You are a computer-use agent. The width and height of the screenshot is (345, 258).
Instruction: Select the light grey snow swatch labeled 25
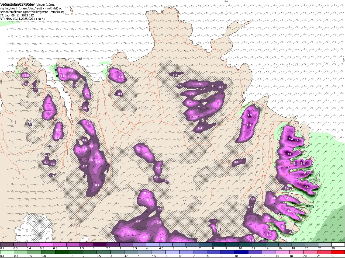click(325, 245)
